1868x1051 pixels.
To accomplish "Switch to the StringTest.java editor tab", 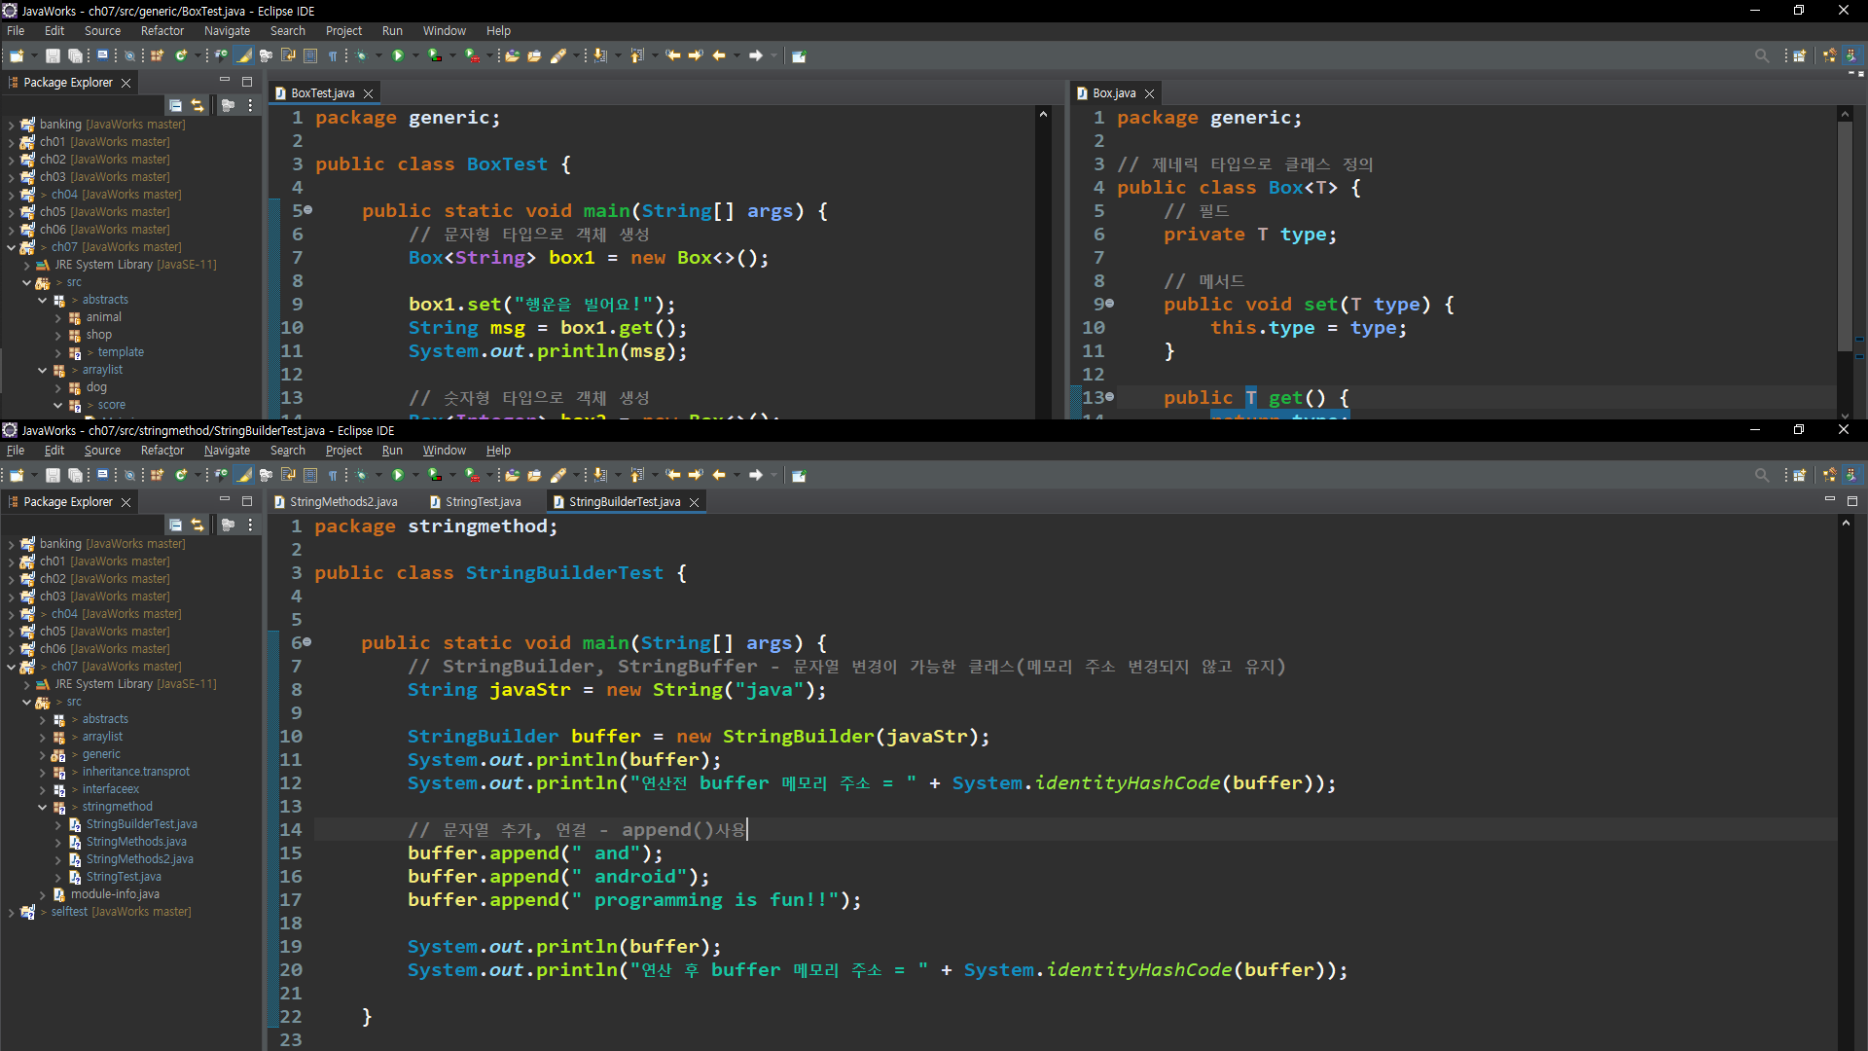I will tap(483, 502).
